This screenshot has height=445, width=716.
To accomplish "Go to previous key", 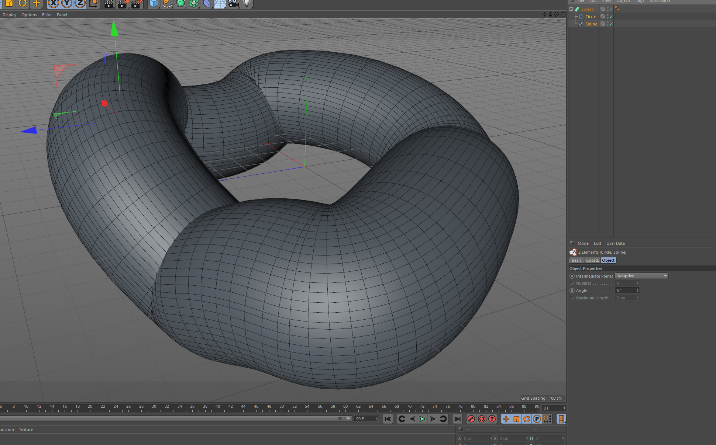I will pyautogui.click(x=402, y=419).
